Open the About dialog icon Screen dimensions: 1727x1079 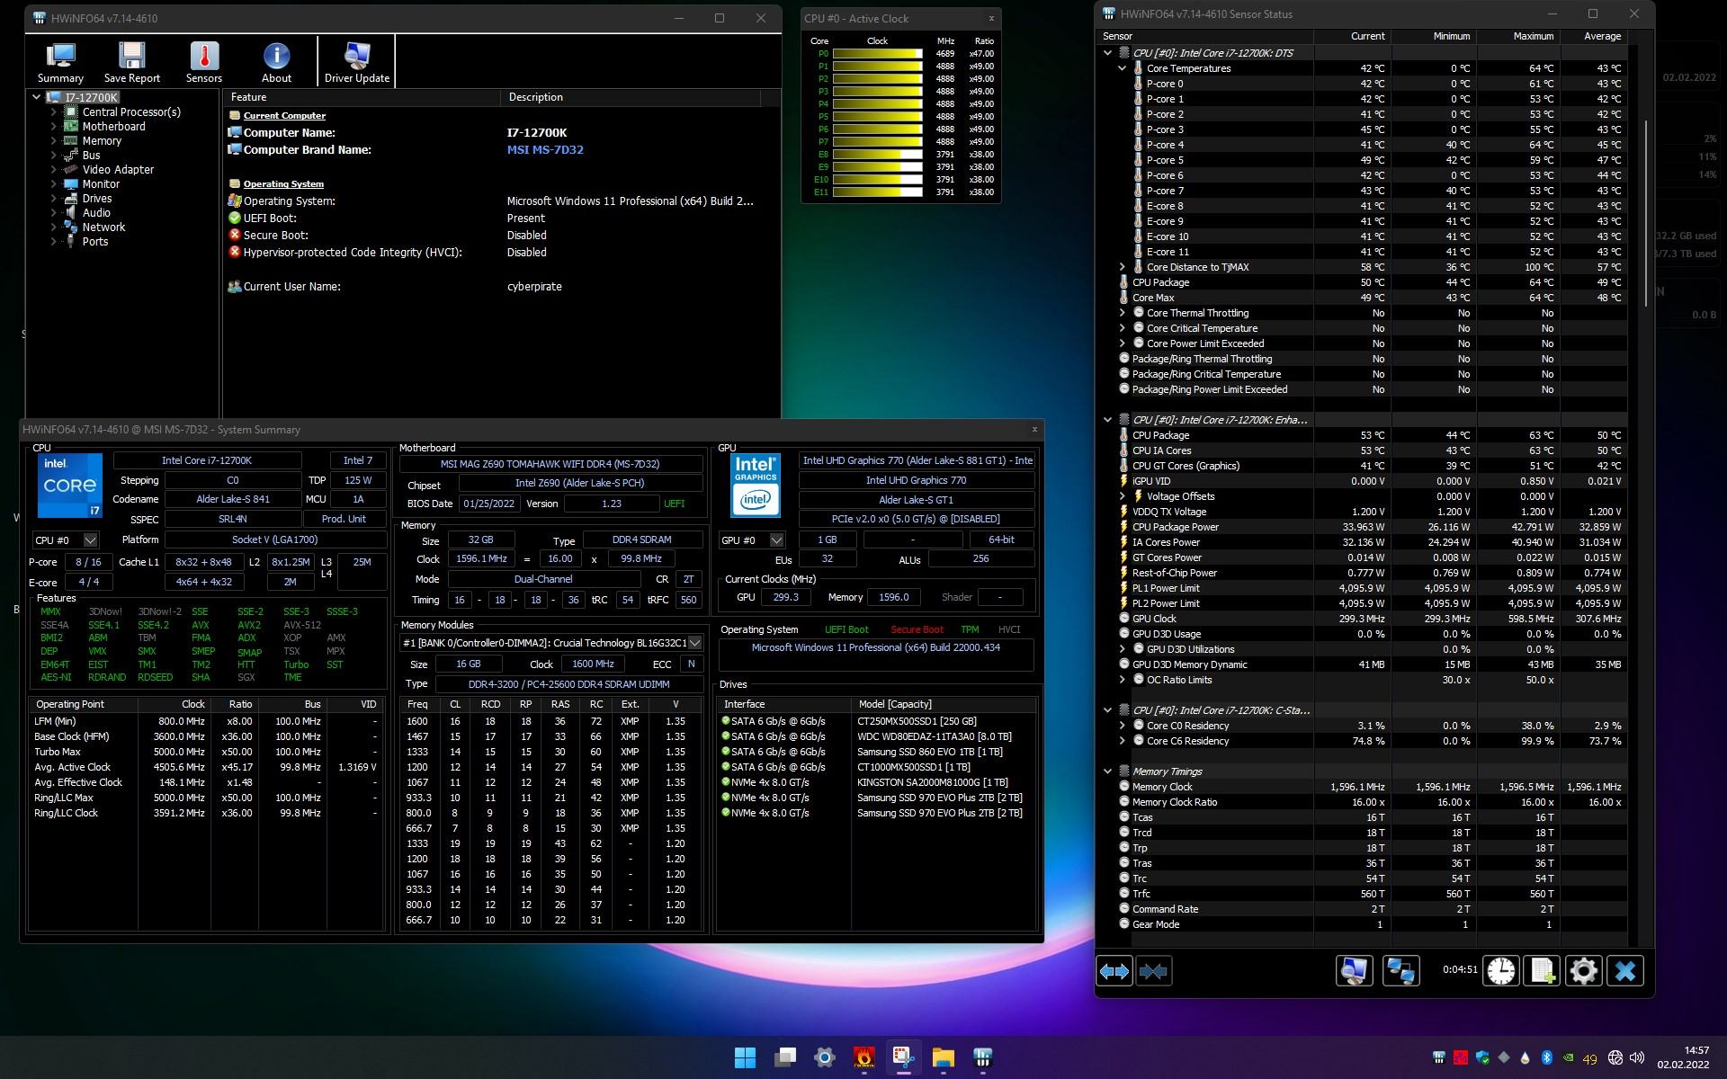(276, 62)
